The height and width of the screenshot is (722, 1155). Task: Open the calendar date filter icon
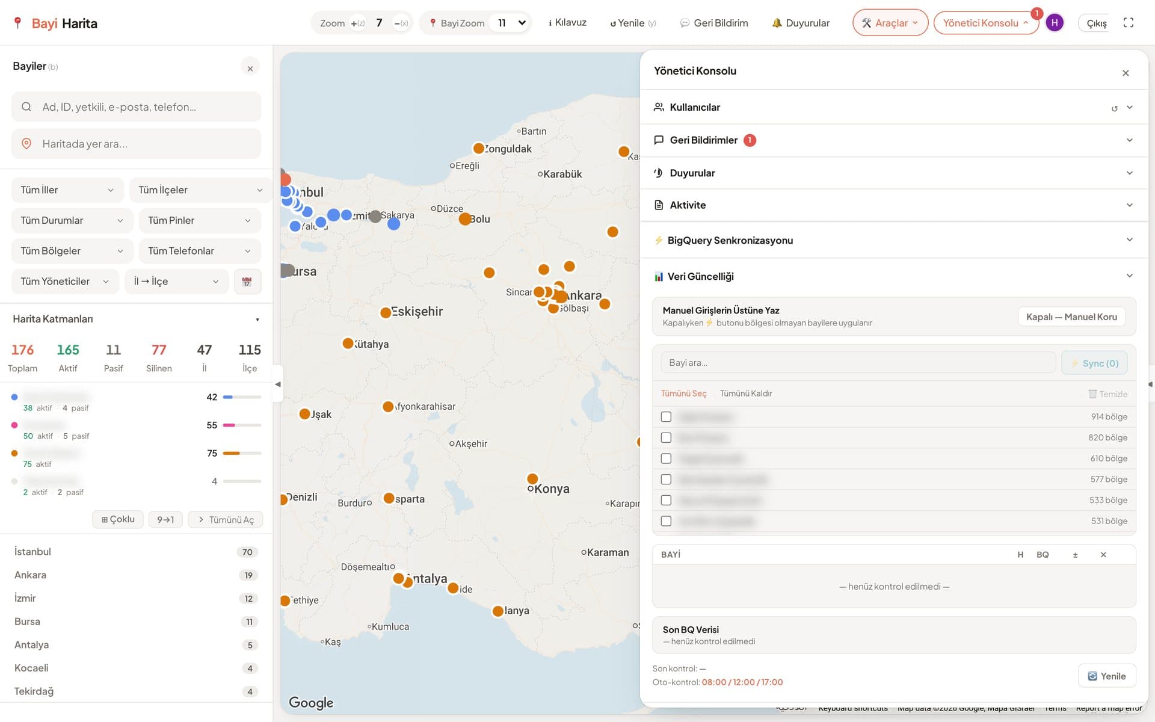[247, 282]
